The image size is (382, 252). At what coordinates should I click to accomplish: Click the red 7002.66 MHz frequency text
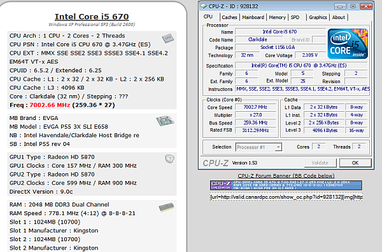(50, 105)
